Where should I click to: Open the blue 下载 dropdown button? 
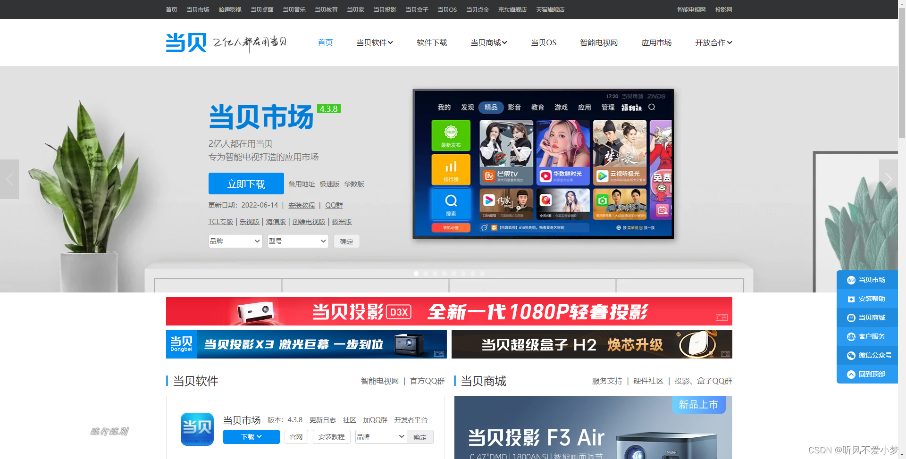252,437
